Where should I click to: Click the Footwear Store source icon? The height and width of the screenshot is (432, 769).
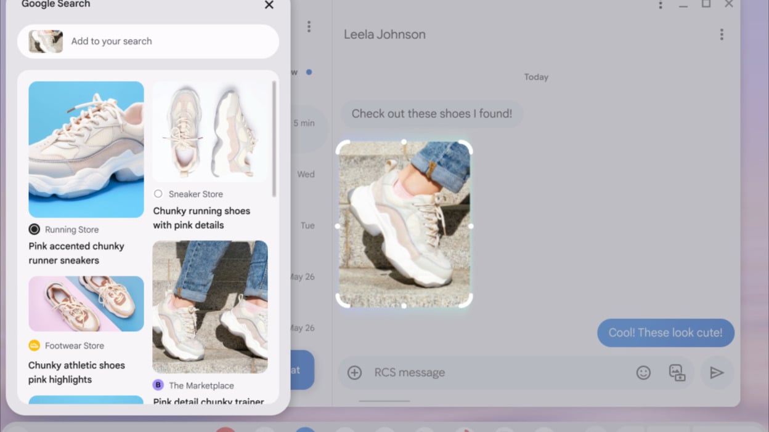(x=35, y=346)
